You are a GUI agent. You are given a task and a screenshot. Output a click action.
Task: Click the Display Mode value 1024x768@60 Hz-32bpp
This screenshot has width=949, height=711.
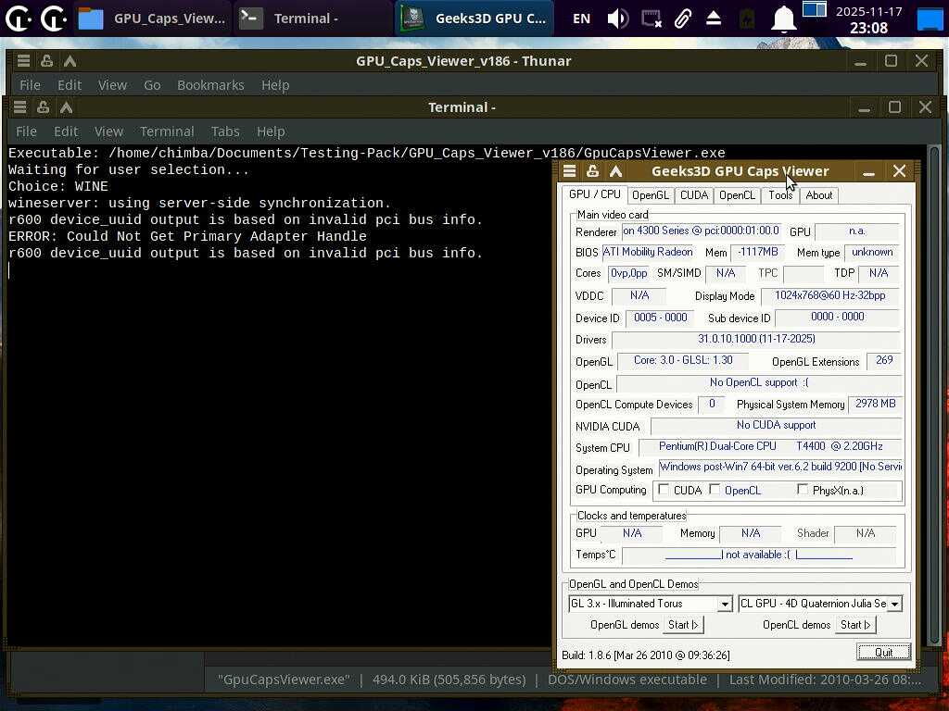click(829, 295)
